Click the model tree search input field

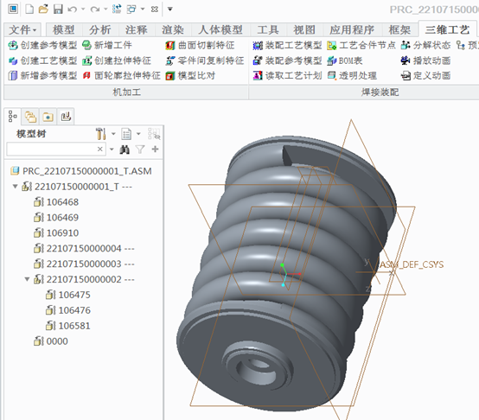coord(56,150)
